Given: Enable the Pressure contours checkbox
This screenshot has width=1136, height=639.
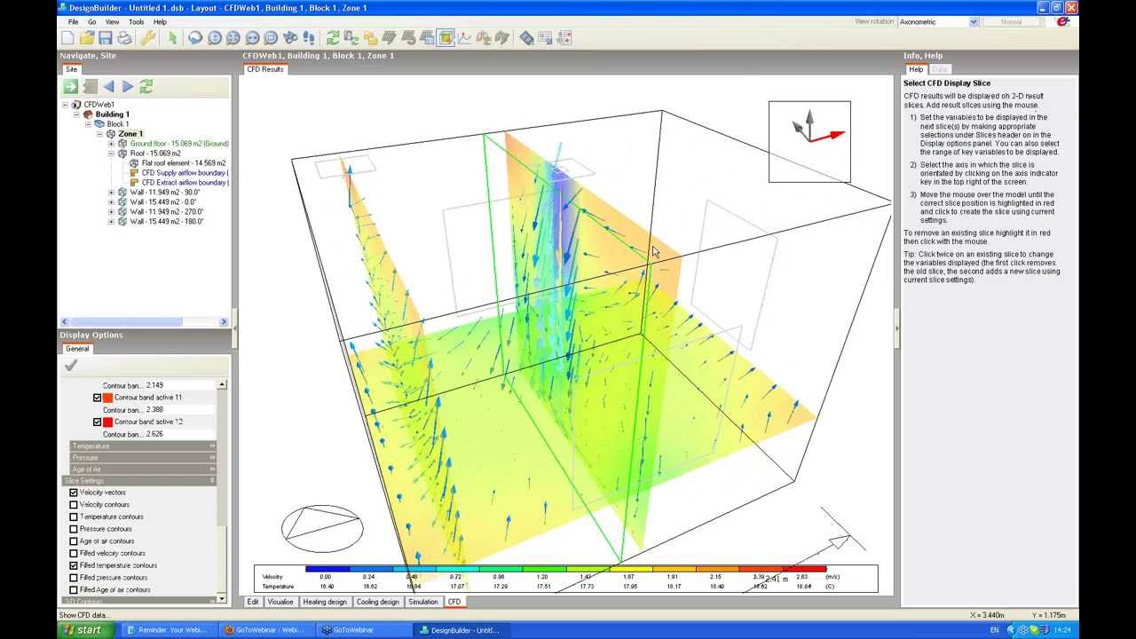Looking at the screenshot, I should click(x=74, y=529).
